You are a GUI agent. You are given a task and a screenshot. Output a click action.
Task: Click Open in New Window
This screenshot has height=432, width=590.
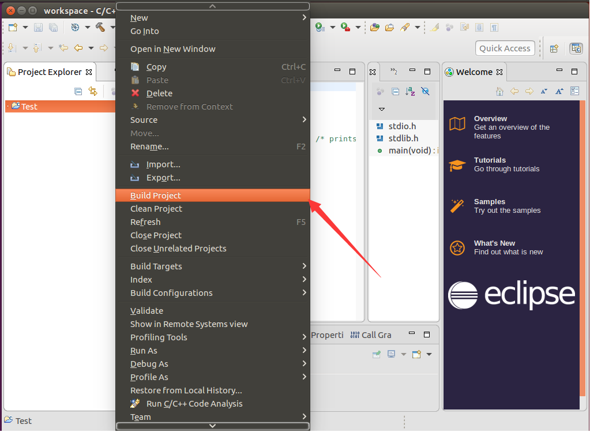(x=213, y=49)
